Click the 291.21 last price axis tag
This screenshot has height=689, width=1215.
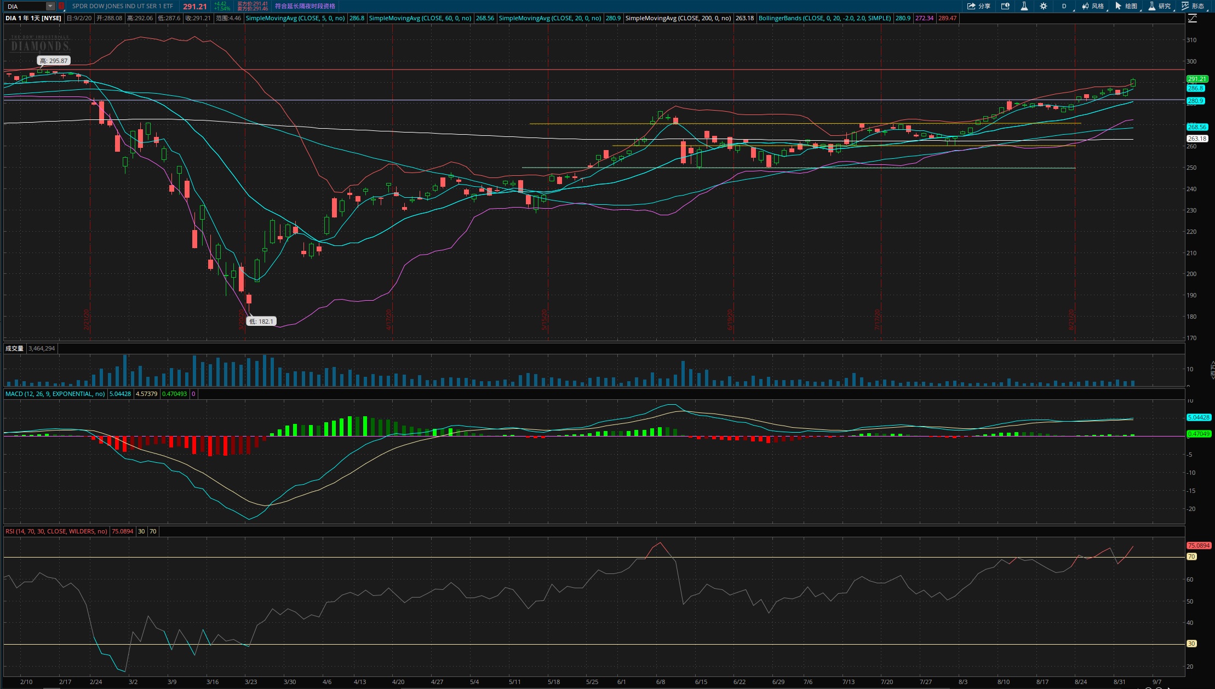(1197, 79)
